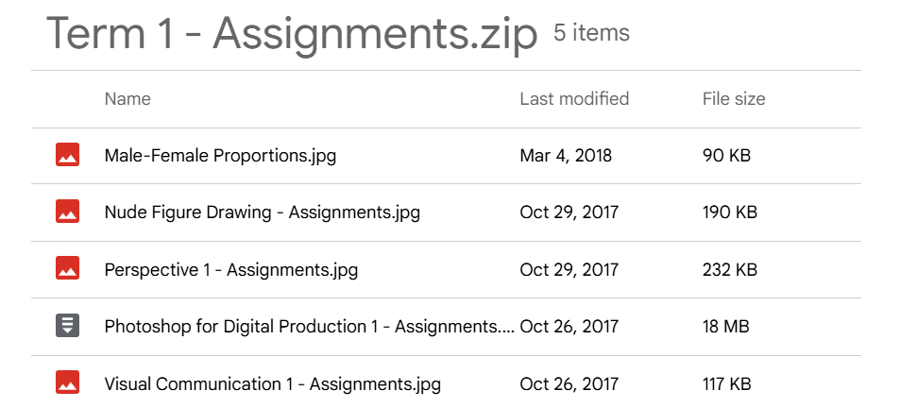Viewport: 900px width, 408px height.
Task: Open Photoshop for Digital Production 1 file
Action: [x=310, y=327]
